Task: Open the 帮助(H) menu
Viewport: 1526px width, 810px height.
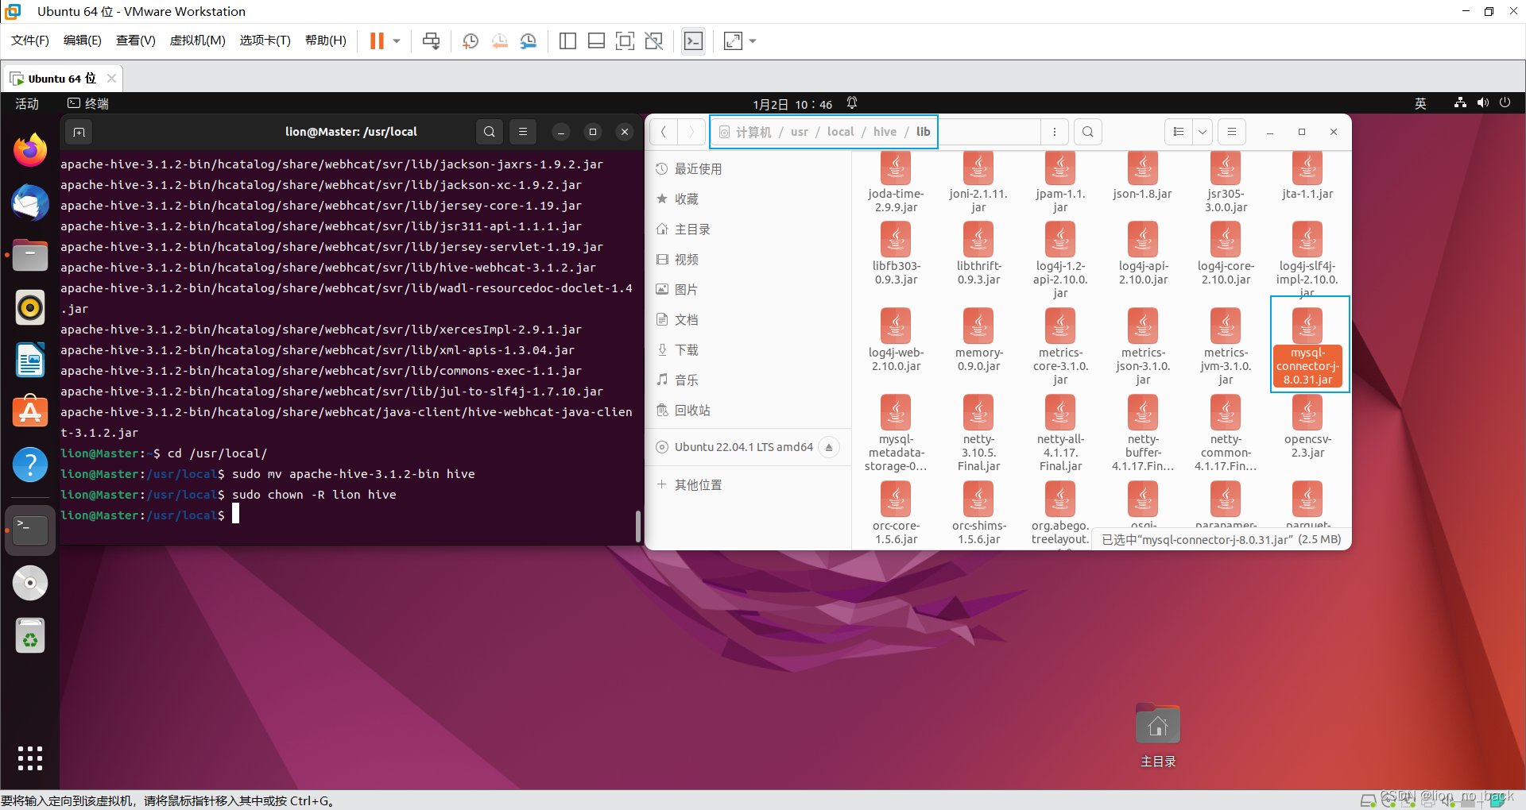Action: [x=326, y=40]
